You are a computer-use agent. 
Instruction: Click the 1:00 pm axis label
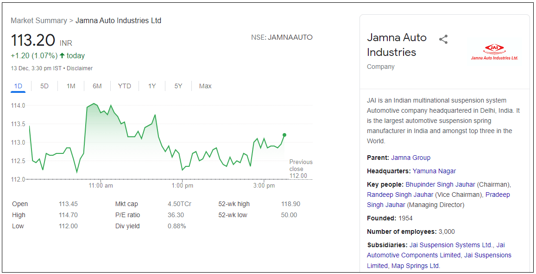point(182,186)
